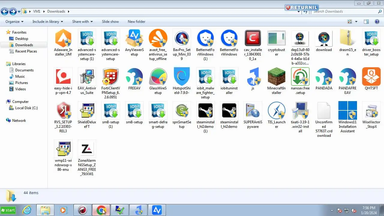Viewport: 384px width, 216px height.
Task: Select the RVS_SETUP file icon
Action: coord(63,111)
